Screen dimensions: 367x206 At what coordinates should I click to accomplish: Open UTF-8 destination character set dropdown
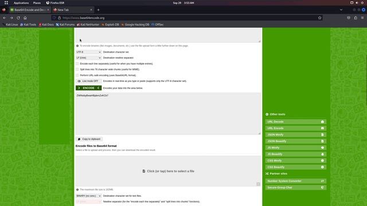tap(88, 52)
